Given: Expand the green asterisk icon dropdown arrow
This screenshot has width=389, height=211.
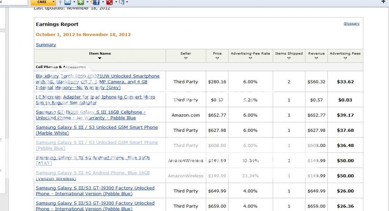Looking at the screenshot, I should 87,2.
